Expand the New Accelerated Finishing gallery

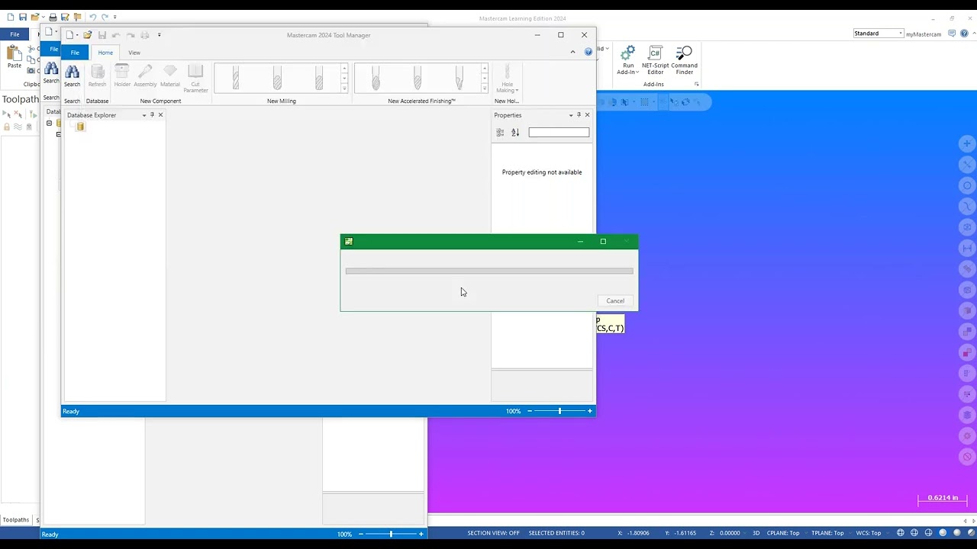pos(484,88)
